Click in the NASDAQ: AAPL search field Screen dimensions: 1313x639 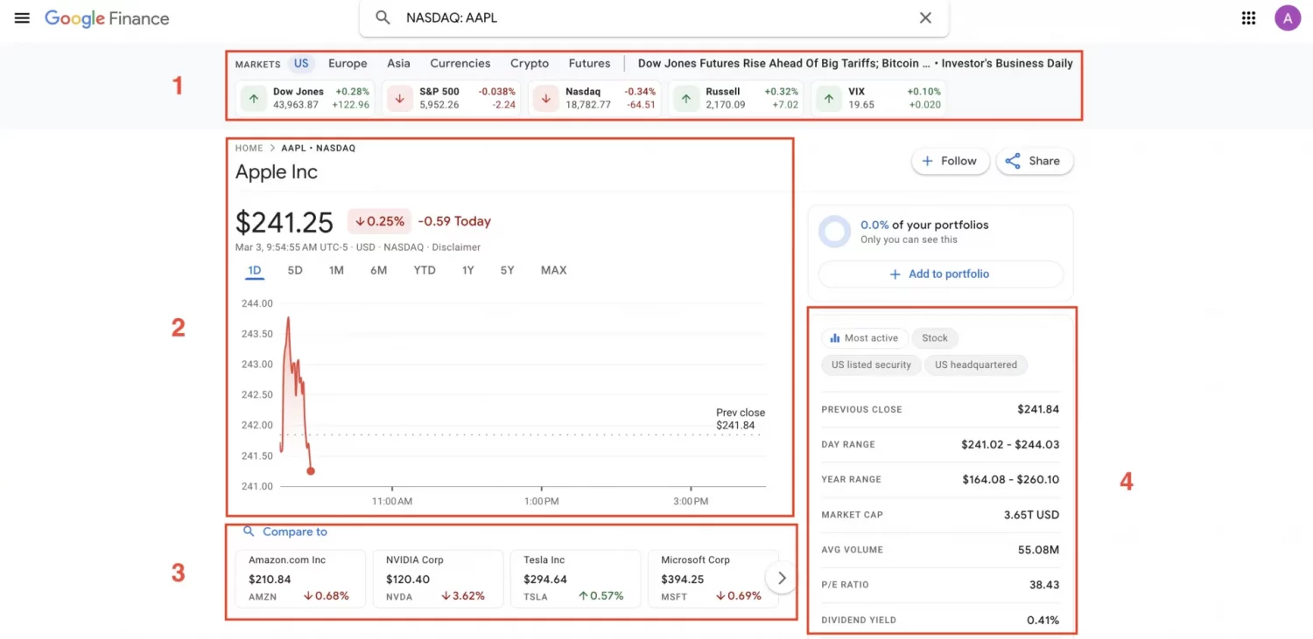(x=654, y=17)
